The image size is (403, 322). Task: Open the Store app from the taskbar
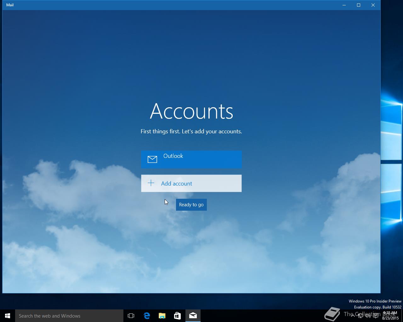click(x=178, y=316)
